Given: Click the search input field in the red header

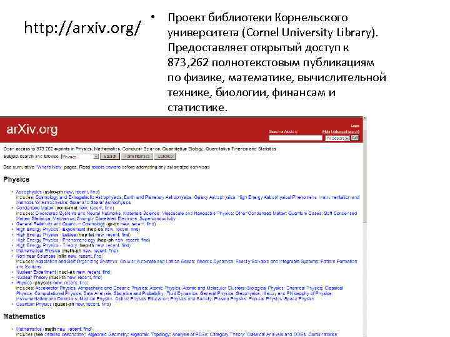Looking at the screenshot, I should coord(296,138).
